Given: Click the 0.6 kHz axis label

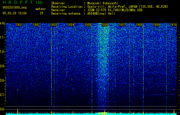Looking at the screenshot, I should tap(2, 109).
